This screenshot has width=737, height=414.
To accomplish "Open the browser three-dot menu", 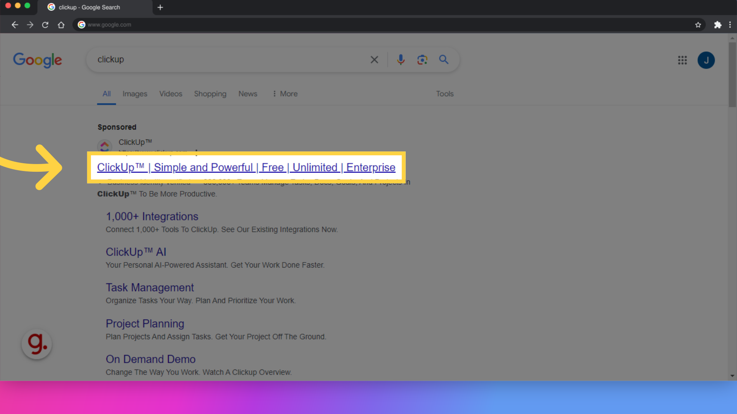I will [x=730, y=25].
